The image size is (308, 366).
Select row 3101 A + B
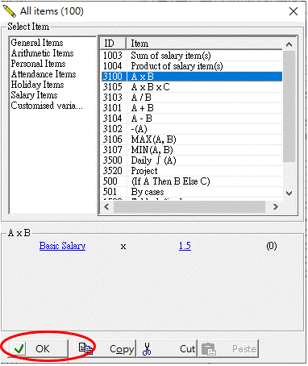(x=192, y=108)
